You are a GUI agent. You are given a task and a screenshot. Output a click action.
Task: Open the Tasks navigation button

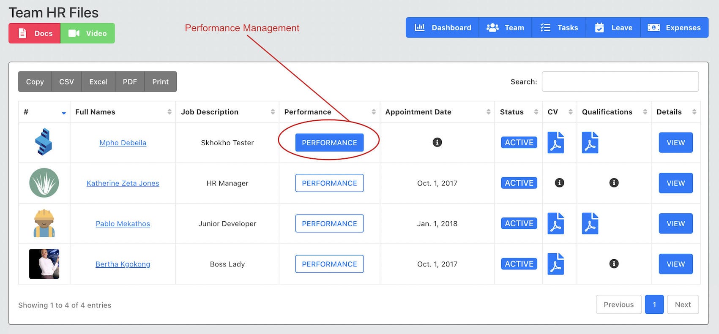click(x=559, y=27)
